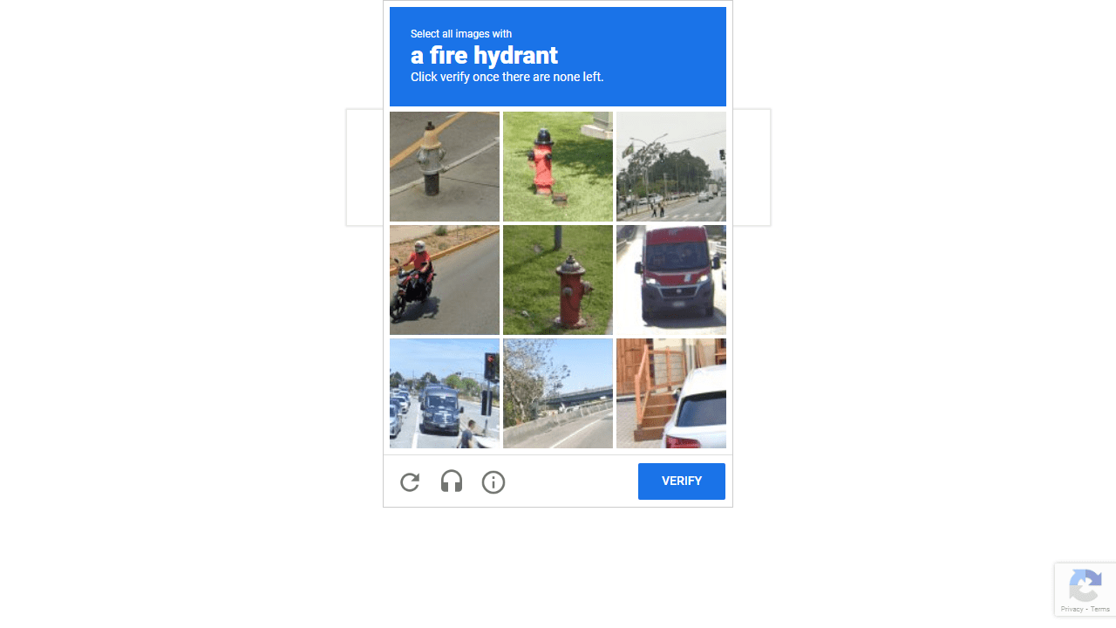Viewport: 1116px width, 628px height.
Task: Select the tile with wooden stairs
Action: click(x=671, y=393)
